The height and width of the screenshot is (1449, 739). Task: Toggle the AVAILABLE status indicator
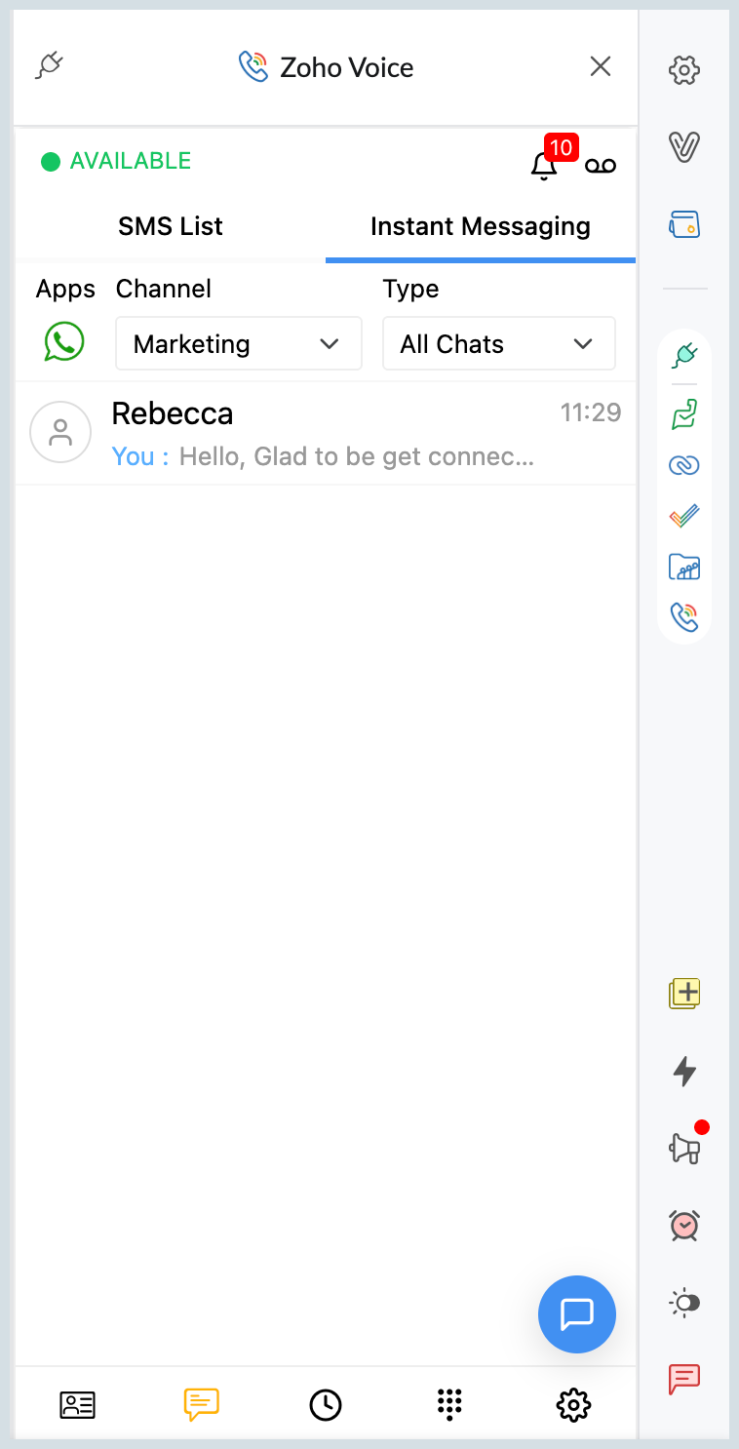pos(116,162)
